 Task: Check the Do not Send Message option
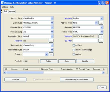[74, 50]
